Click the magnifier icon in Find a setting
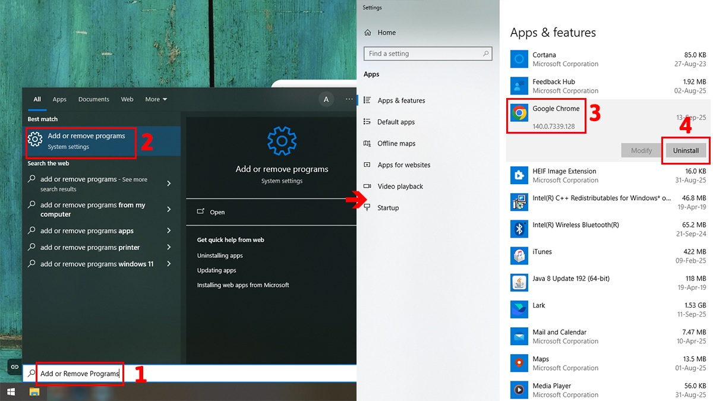 (486, 53)
